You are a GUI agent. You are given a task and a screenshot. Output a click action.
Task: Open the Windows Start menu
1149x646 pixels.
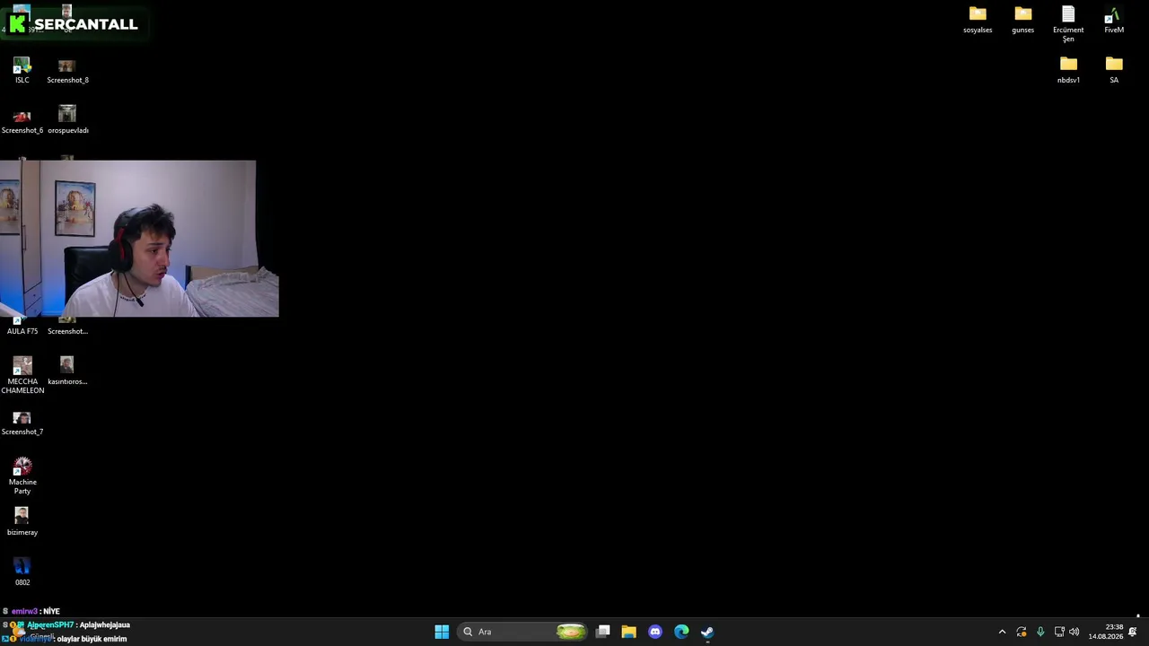pyautogui.click(x=442, y=632)
